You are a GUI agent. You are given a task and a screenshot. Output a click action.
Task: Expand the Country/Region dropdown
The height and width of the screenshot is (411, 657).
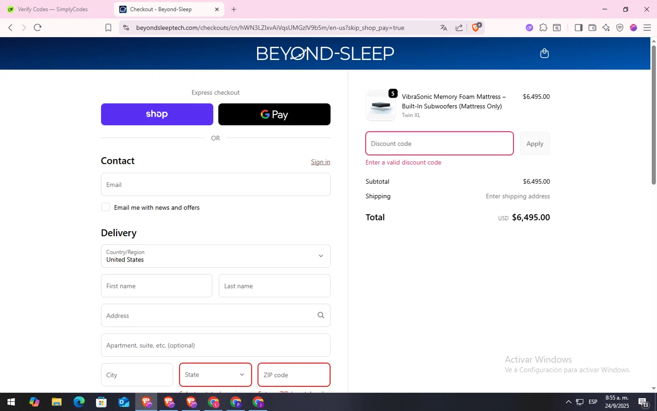pos(215,256)
